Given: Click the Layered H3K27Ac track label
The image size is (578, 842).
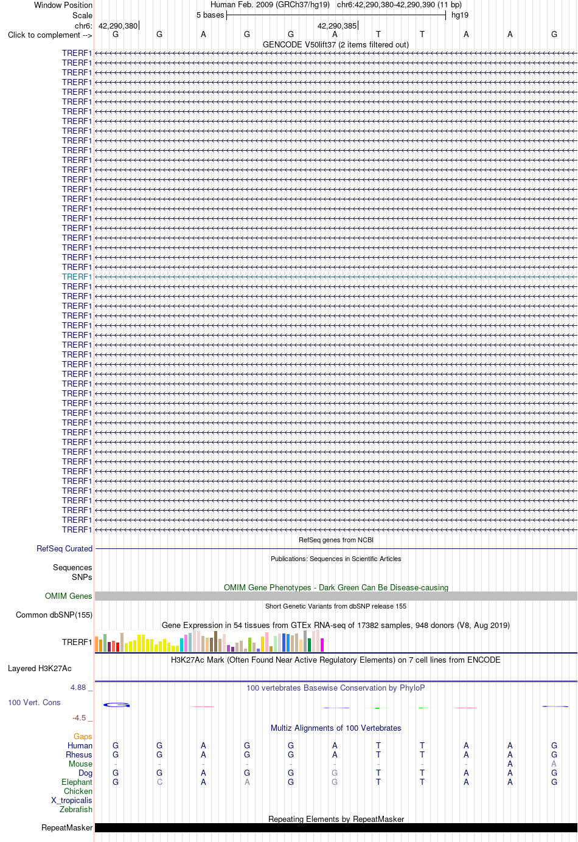Looking at the screenshot, I should (x=40, y=668).
